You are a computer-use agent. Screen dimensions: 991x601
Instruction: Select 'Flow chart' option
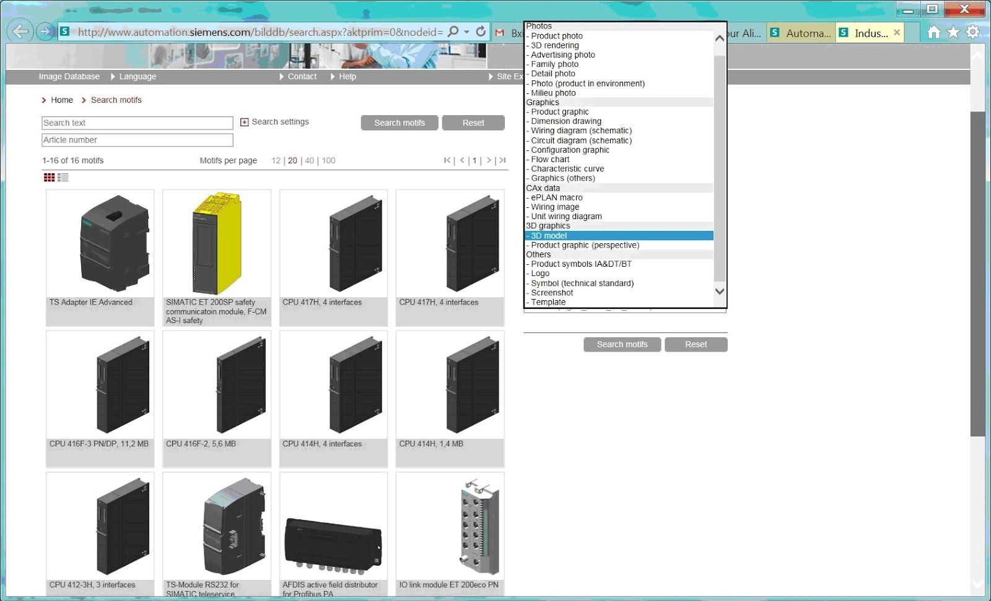pyautogui.click(x=619, y=159)
